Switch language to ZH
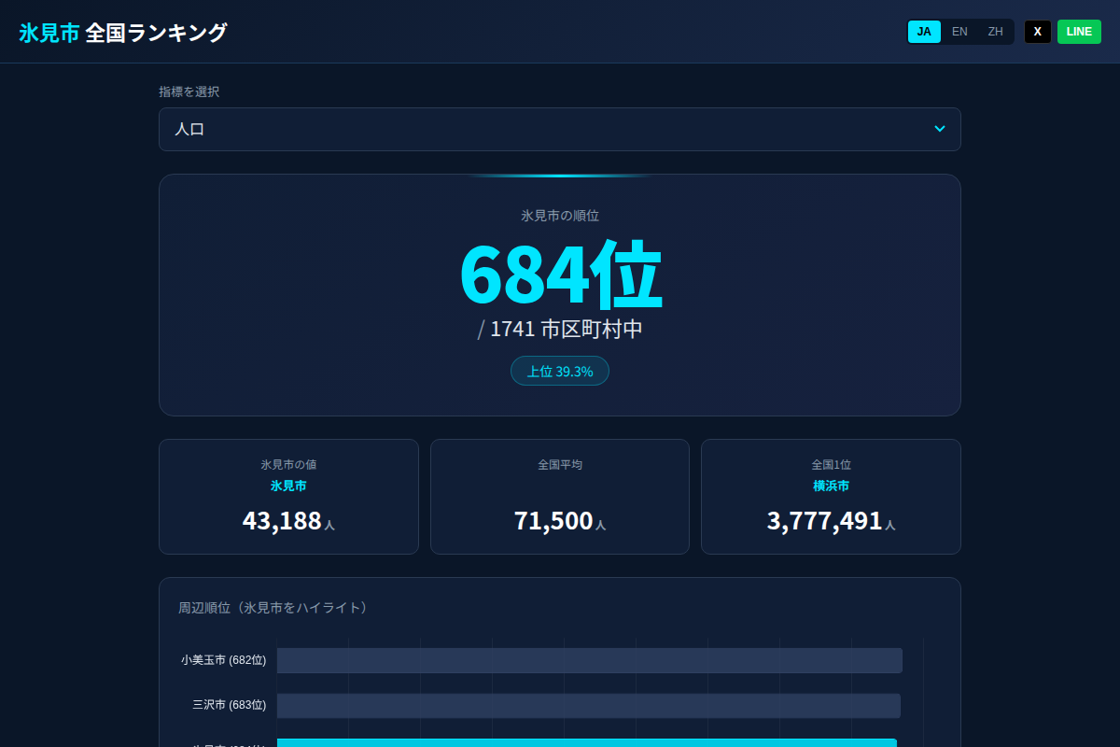The image size is (1120, 747). tap(995, 31)
